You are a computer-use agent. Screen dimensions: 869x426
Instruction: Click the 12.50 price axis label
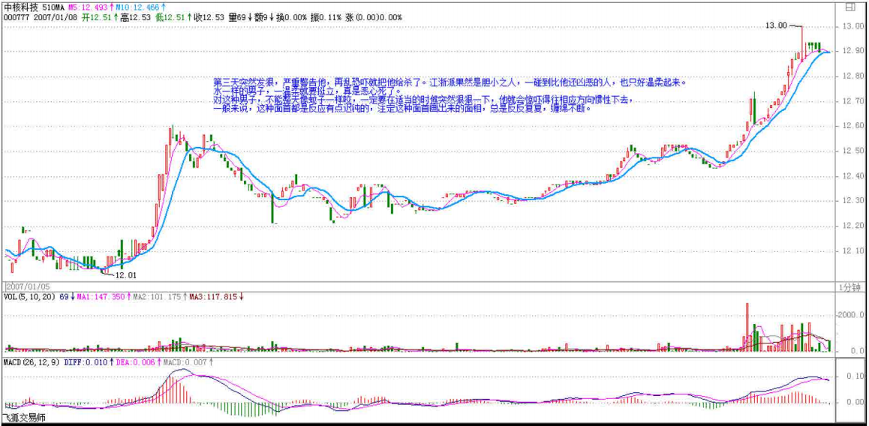point(852,151)
